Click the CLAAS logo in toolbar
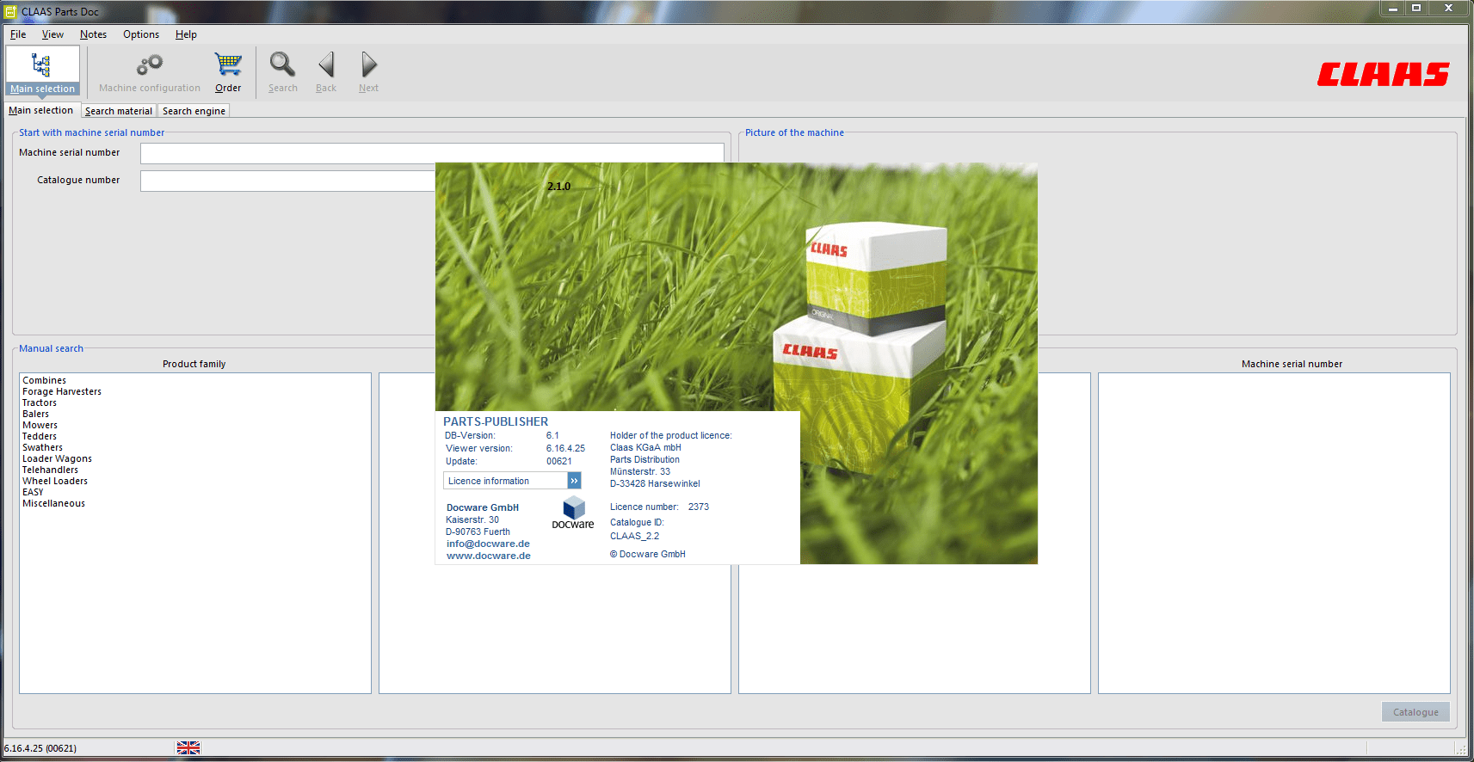This screenshot has height=762, width=1474. (x=1383, y=74)
